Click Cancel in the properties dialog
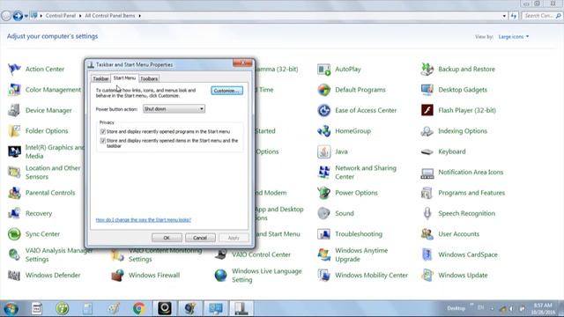 (x=200, y=238)
